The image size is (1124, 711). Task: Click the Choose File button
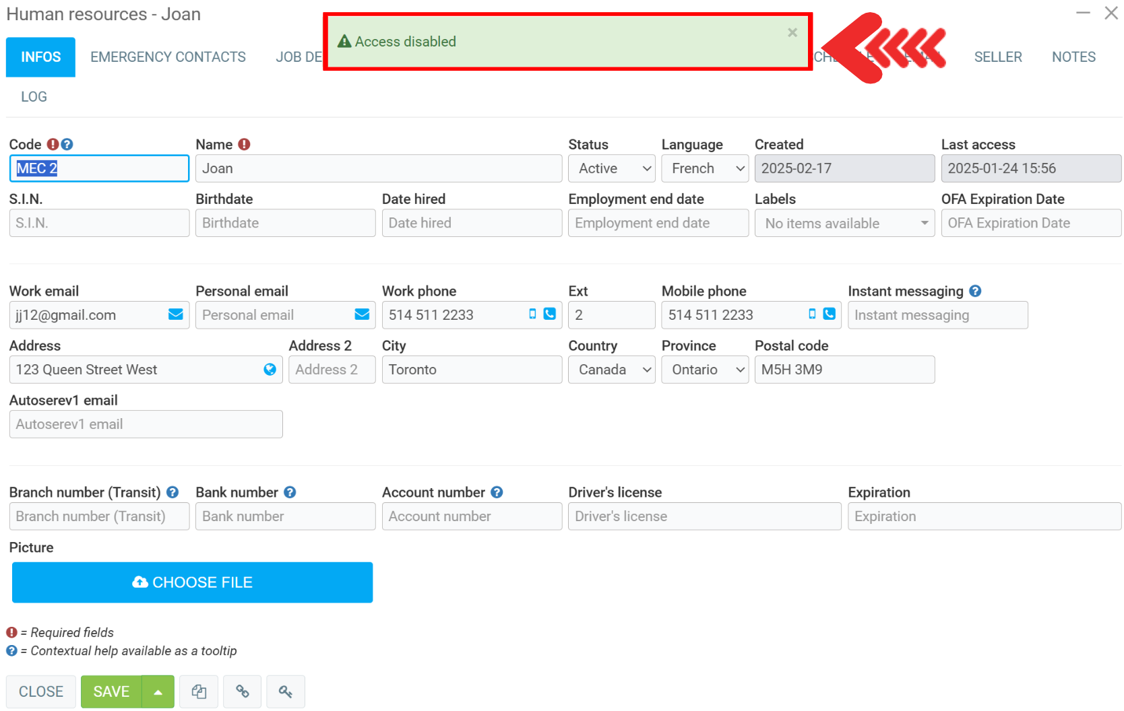192,582
